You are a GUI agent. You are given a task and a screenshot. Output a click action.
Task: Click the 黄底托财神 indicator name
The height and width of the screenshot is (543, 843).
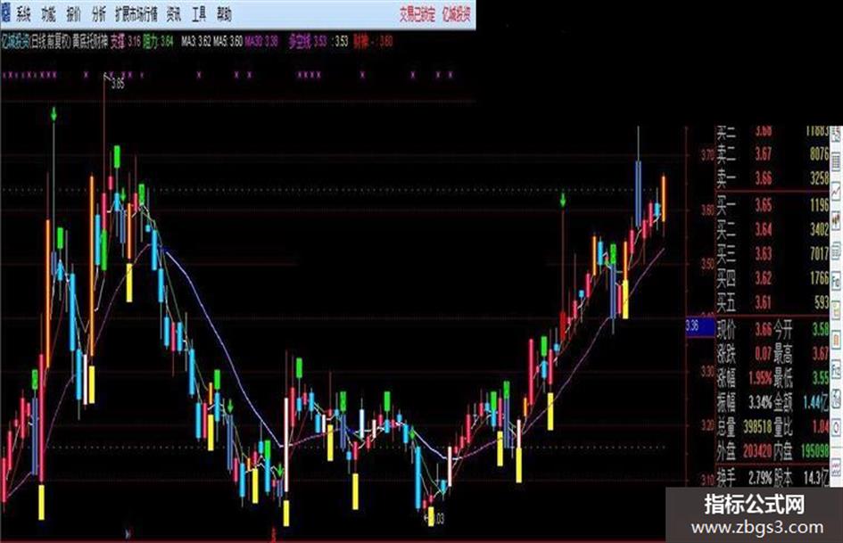click(90, 42)
